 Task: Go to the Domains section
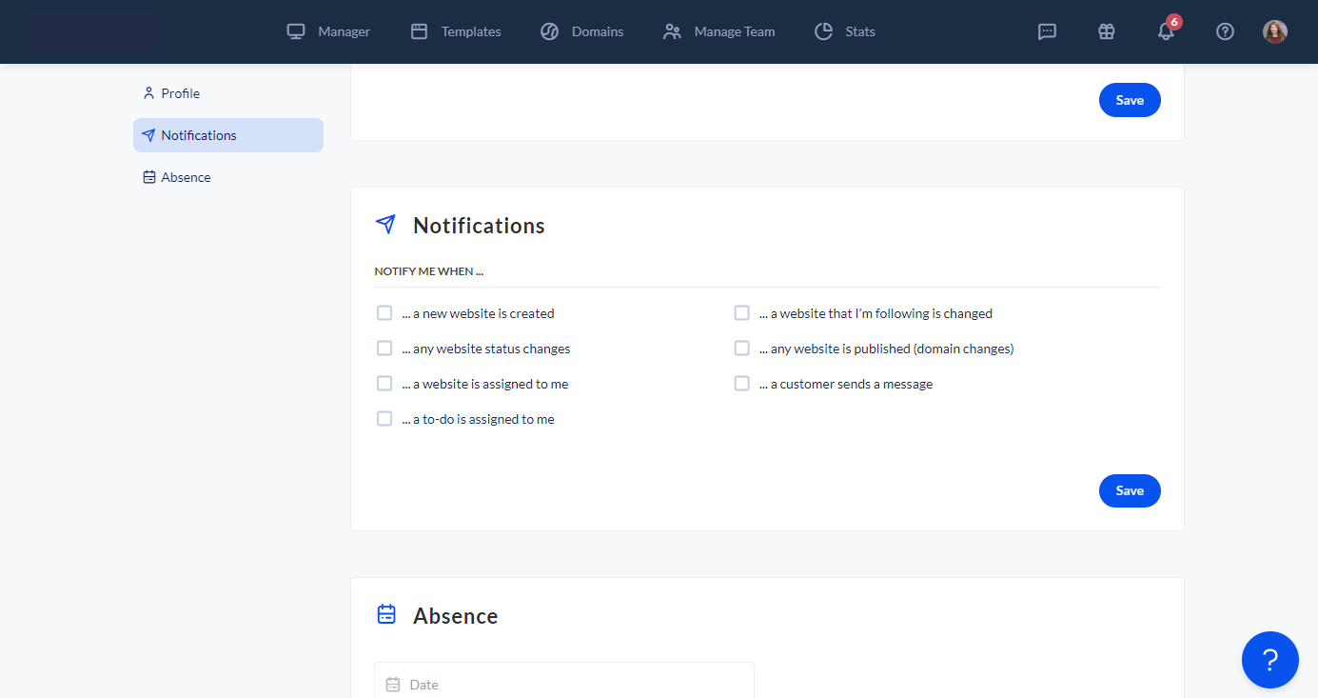tap(581, 31)
